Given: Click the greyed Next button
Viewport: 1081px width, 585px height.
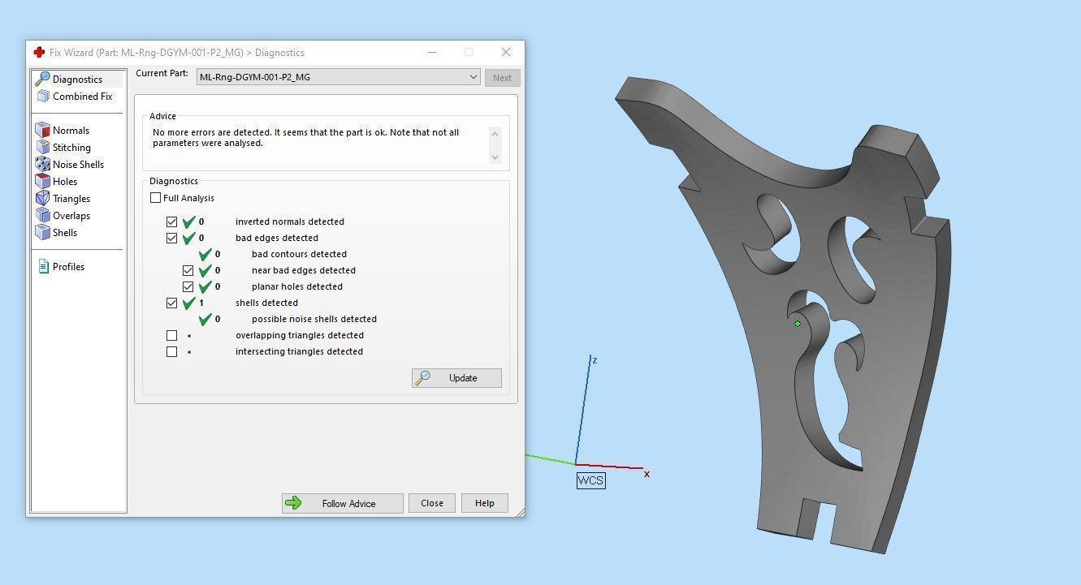Looking at the screenshot, I should [502, 78].
